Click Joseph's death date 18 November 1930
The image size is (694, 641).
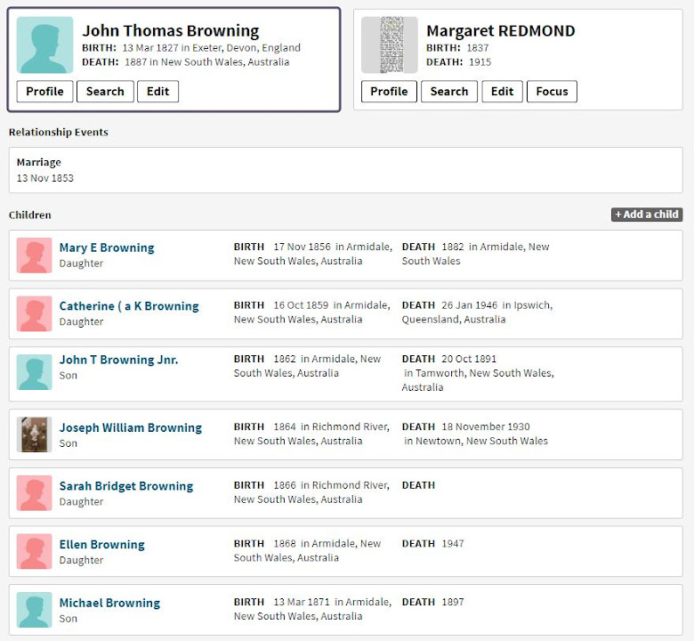486,426
